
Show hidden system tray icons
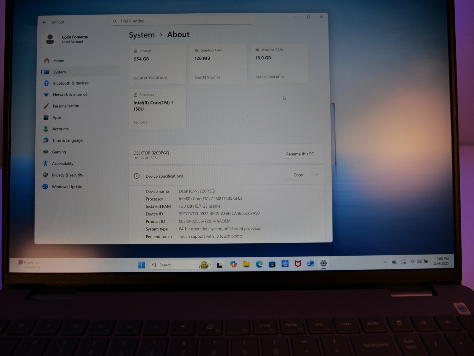click(385, 262)
